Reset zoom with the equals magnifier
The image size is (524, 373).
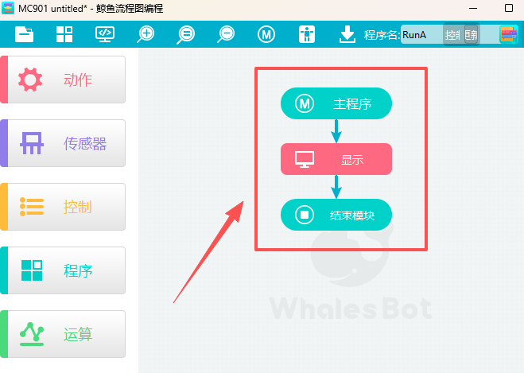[x=186, y=34]
